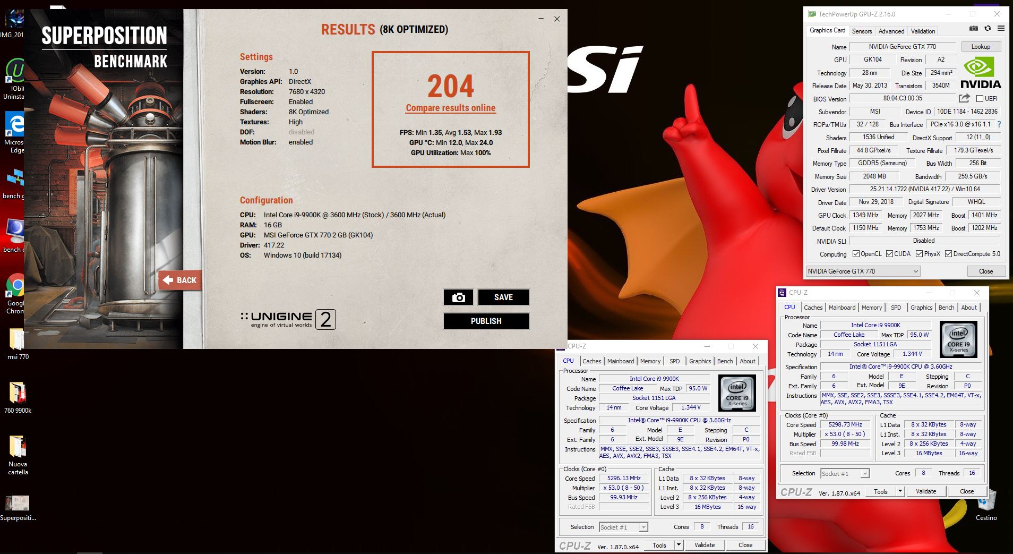This screenshot has height=554, width=1013.
Task: Switch to the Validation tab in GPU-Z
Action: pos(923,31)
